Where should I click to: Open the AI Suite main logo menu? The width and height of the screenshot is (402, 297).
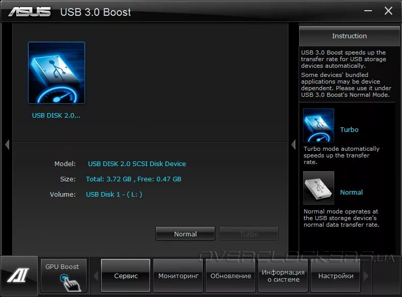19,275
